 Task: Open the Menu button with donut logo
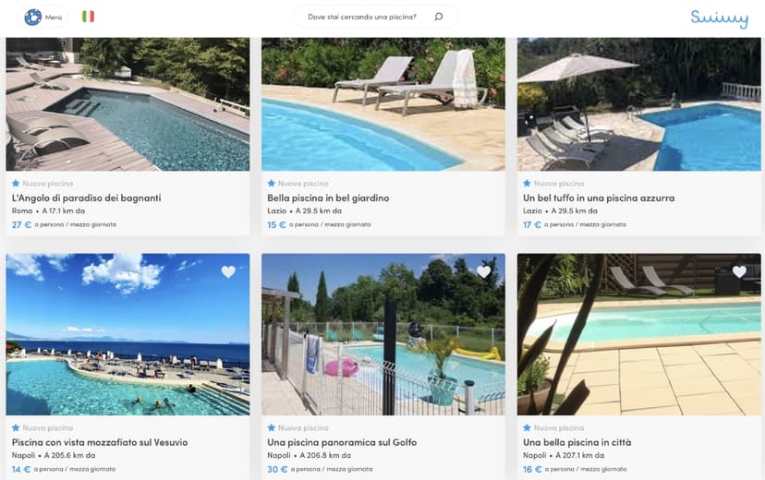(43, 17)
